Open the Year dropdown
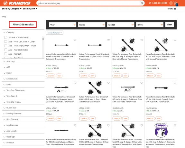 [x=63, y=25]
